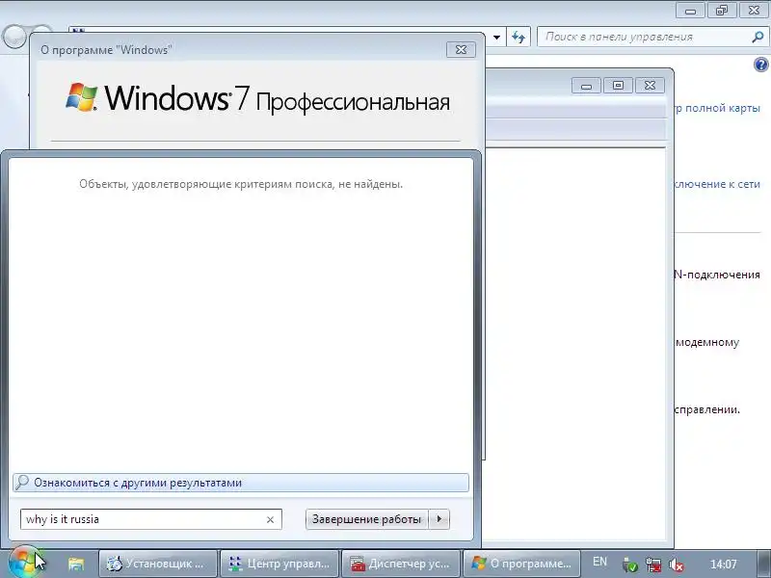The image size is (771, 578).
Task: Click the Завершение работы button
Action: [x=367, y=519]
